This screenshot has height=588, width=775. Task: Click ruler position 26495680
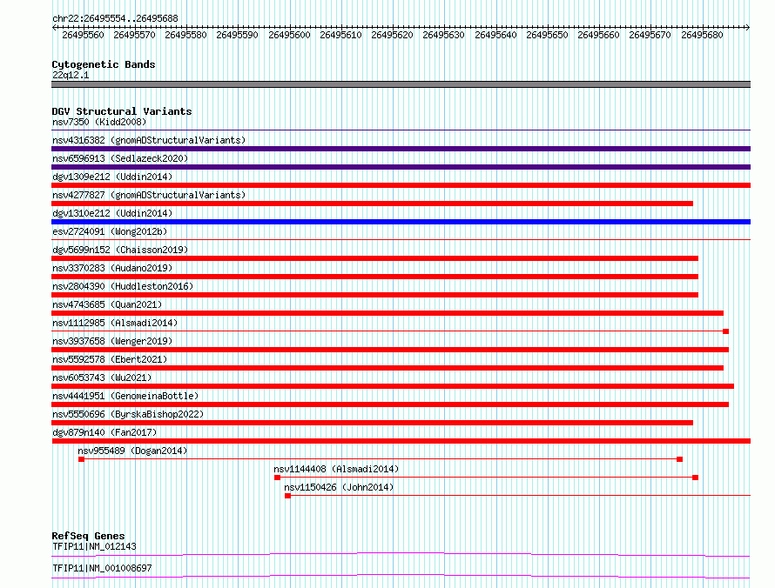tap(702, 35)
